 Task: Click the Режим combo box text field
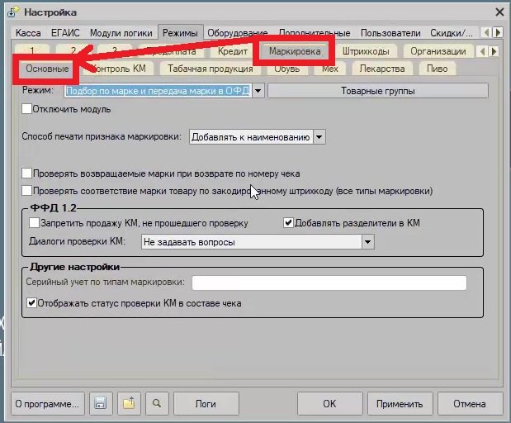click(158, 91)
